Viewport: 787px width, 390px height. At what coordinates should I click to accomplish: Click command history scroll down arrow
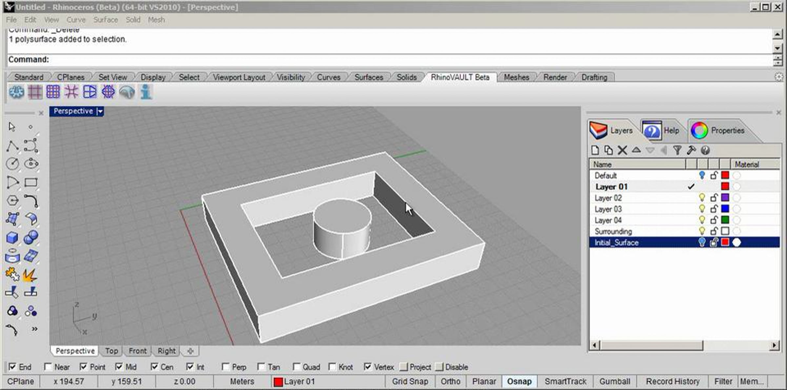coord(777,48)
